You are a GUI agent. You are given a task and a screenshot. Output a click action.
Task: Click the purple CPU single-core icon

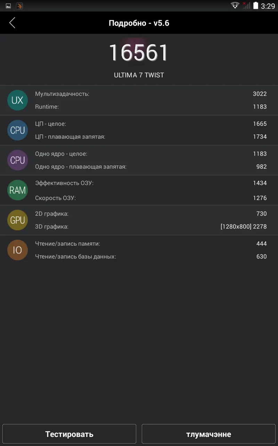point(17,160)
